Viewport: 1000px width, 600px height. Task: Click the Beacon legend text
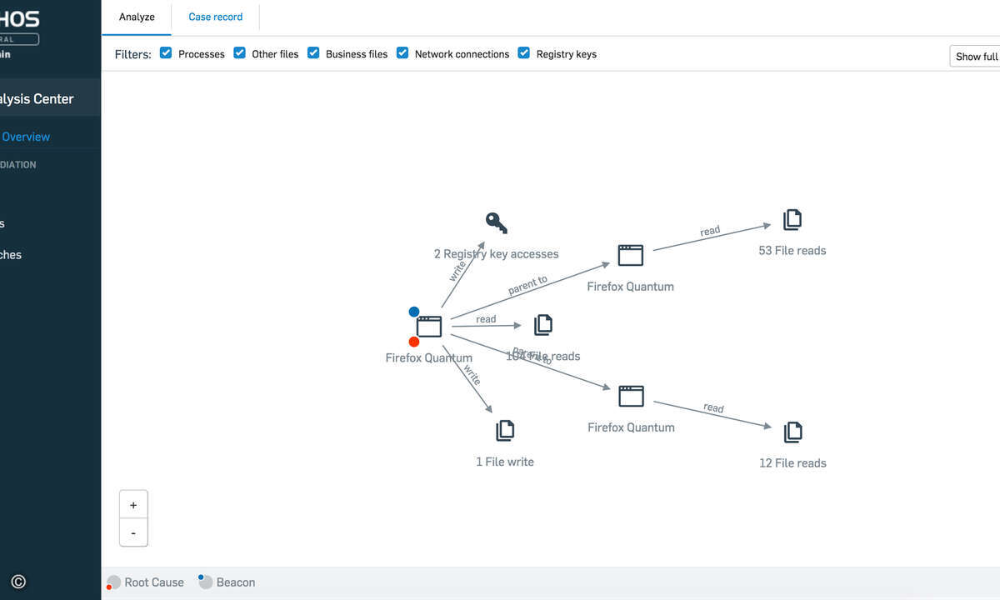click(236, 582)
